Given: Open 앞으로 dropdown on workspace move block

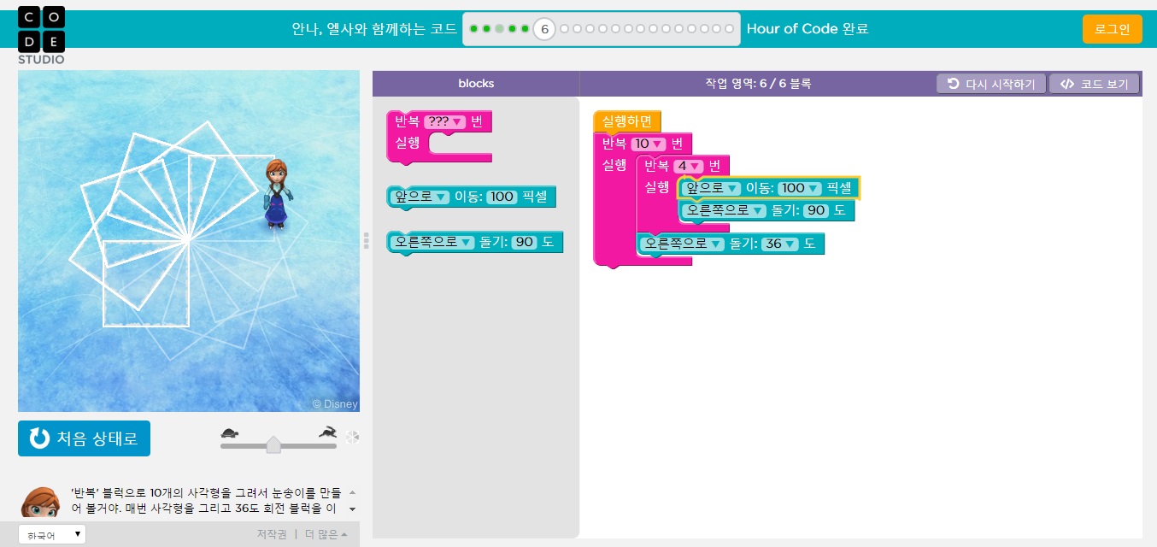Looking at the screenshot, I should pos(713,188).
